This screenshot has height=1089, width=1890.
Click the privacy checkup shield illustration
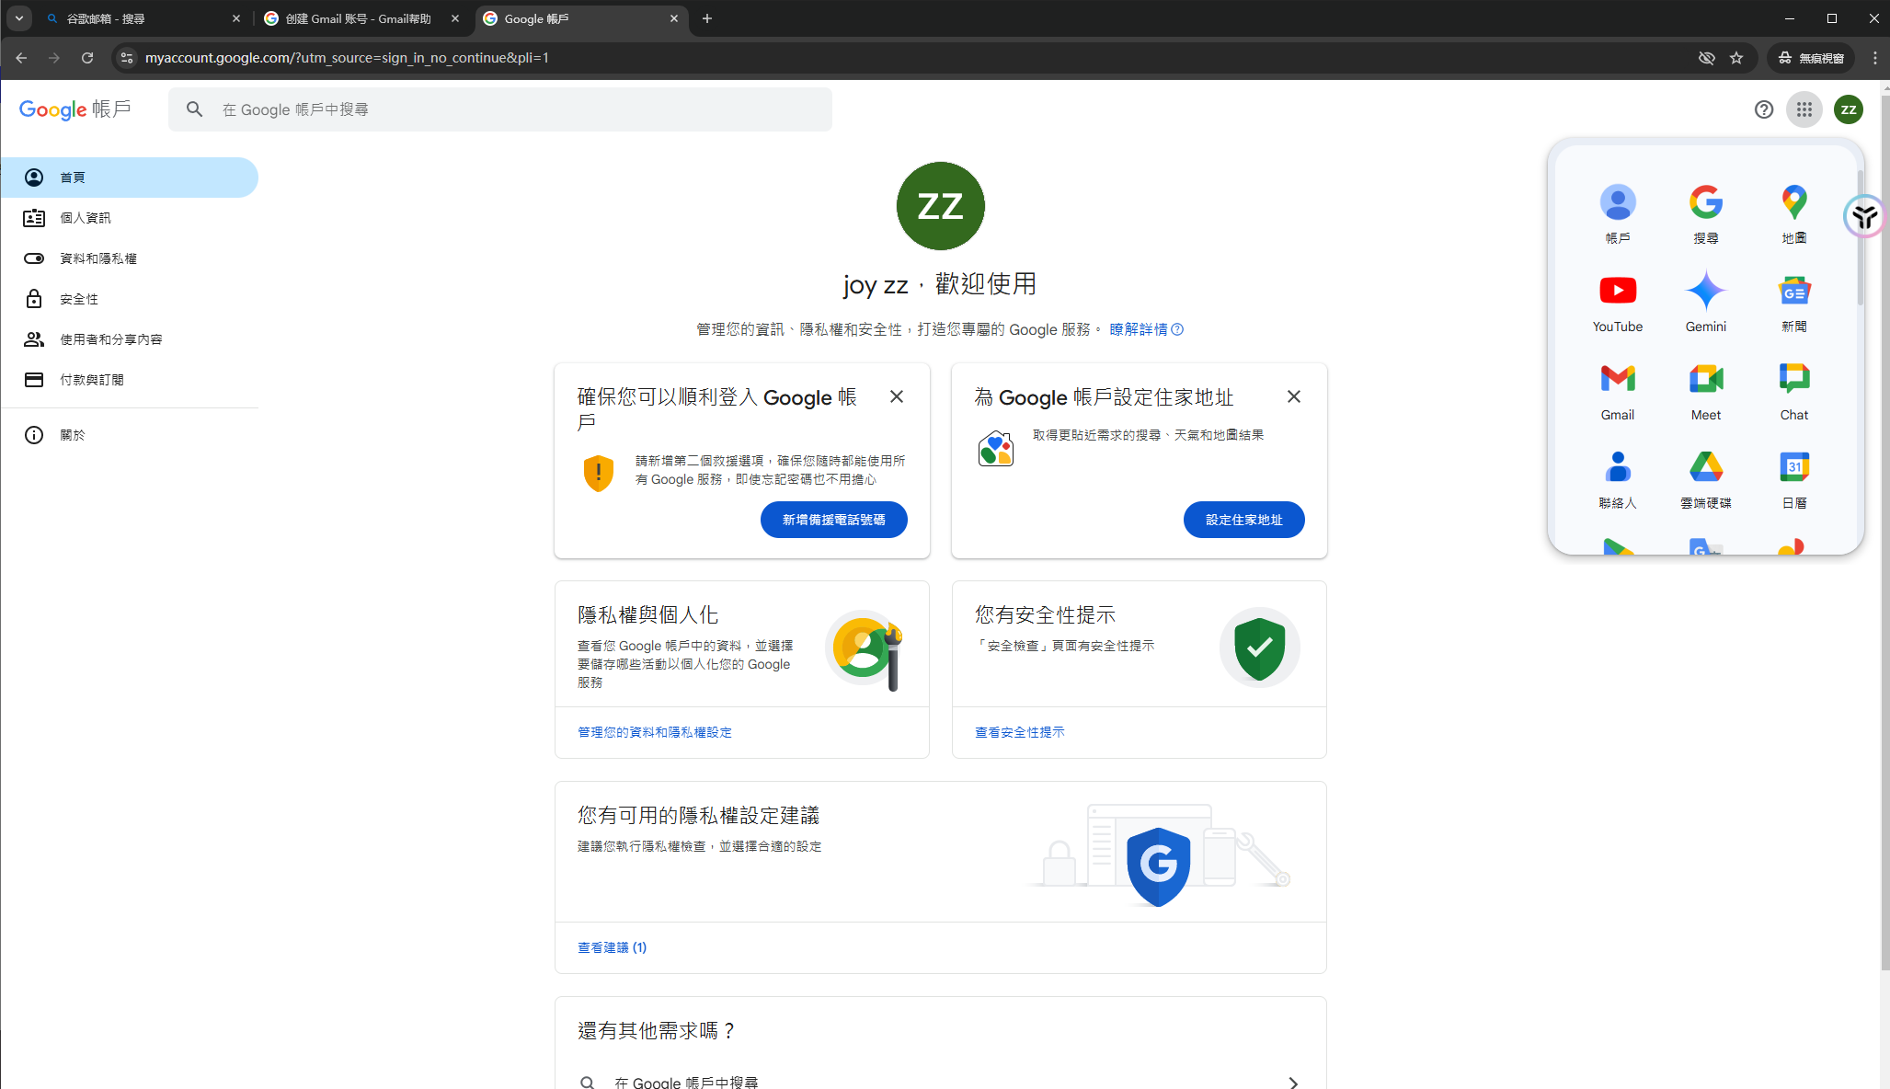pos(1159,865)
